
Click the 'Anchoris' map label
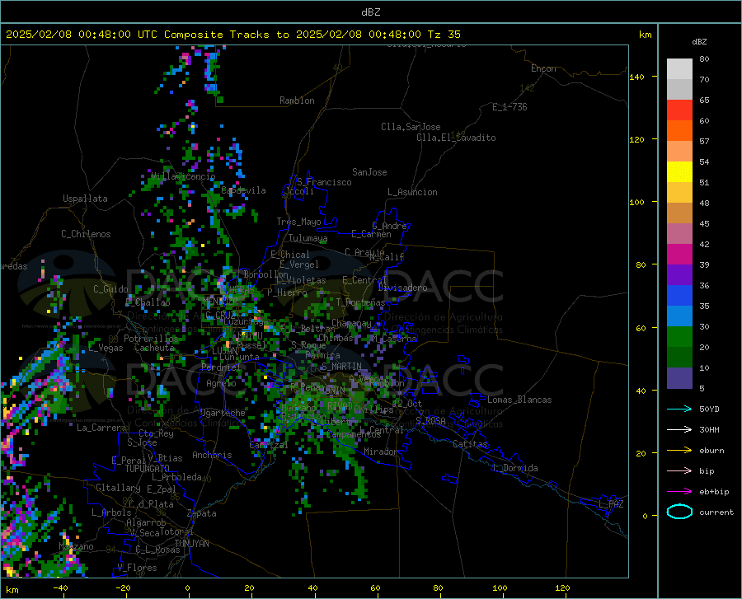(x=212, y=456)
